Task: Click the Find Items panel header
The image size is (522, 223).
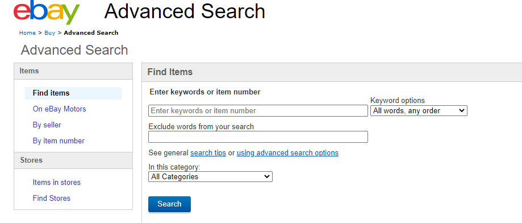Action: pos(332,72)
